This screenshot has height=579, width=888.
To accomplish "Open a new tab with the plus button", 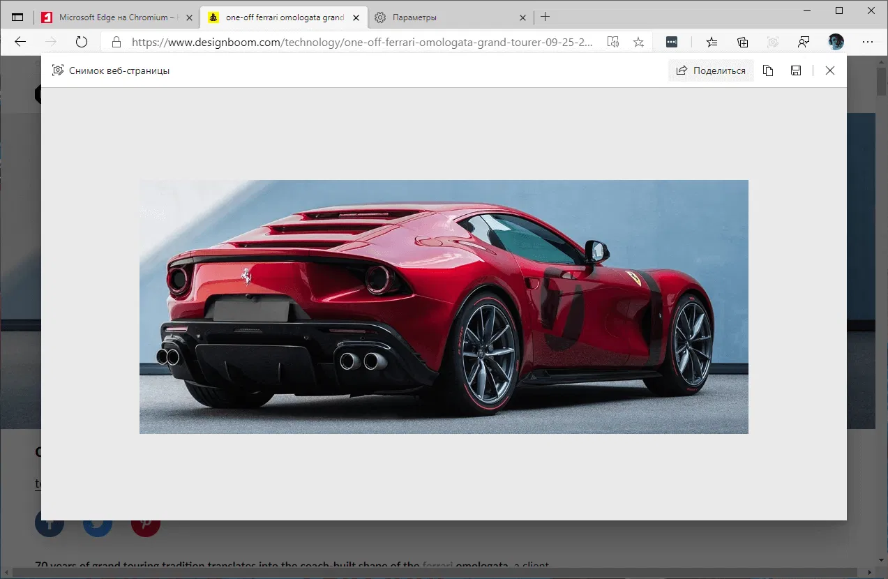I will (545, 17).
